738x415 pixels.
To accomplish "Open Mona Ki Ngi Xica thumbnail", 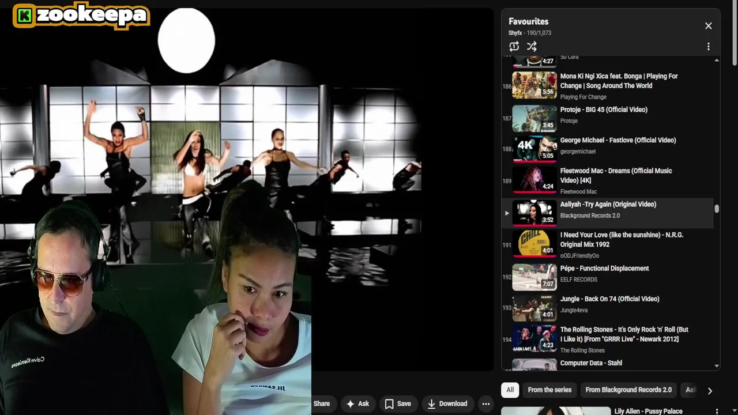I will (534, 85).
